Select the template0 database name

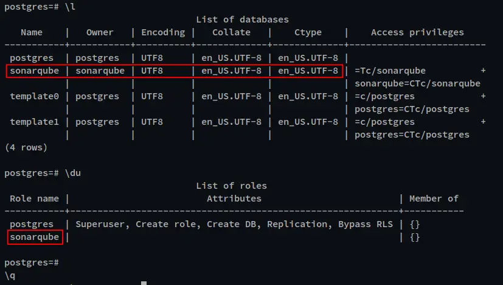[34, 96]
